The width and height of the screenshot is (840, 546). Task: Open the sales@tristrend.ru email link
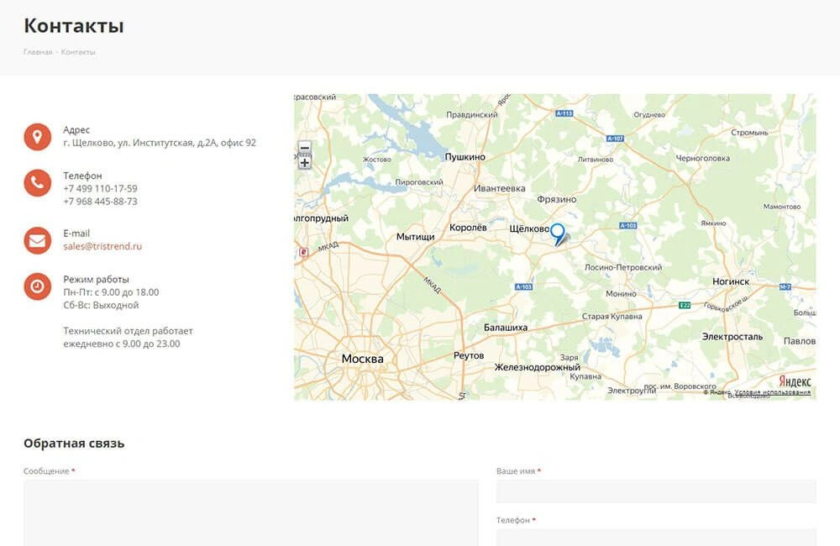coord(102,247)
